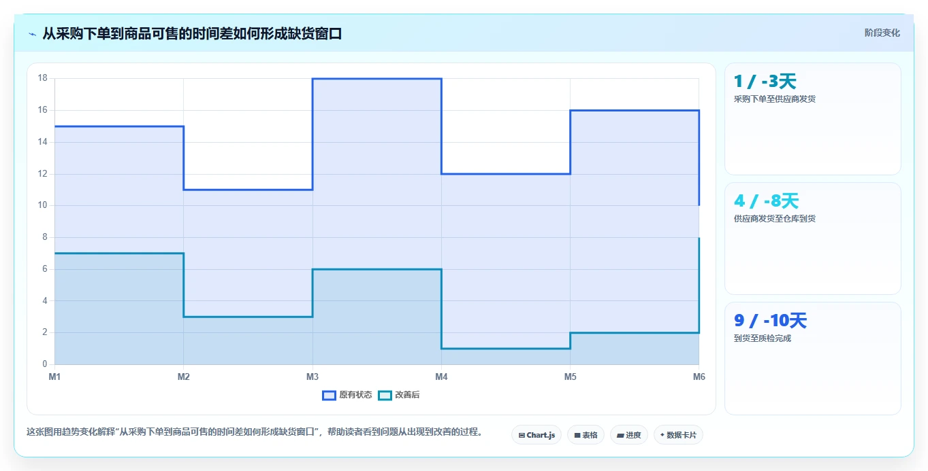Click the chart description sentence below chart

(255, 432)
